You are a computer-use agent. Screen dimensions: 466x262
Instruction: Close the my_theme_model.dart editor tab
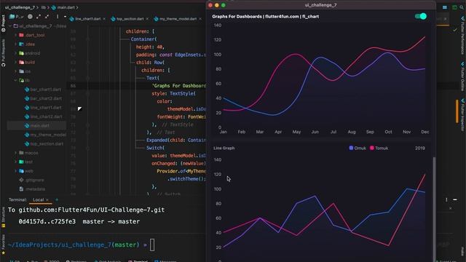(x=200, y=19)
